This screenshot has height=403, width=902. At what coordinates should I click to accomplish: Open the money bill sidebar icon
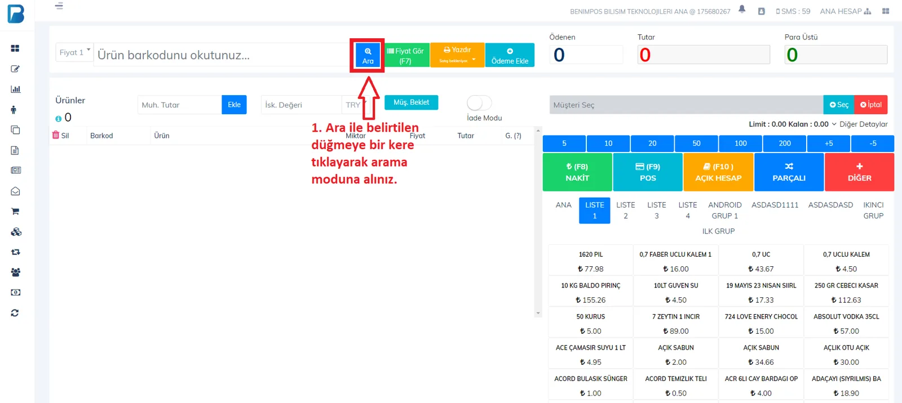[x=15, y=292]
